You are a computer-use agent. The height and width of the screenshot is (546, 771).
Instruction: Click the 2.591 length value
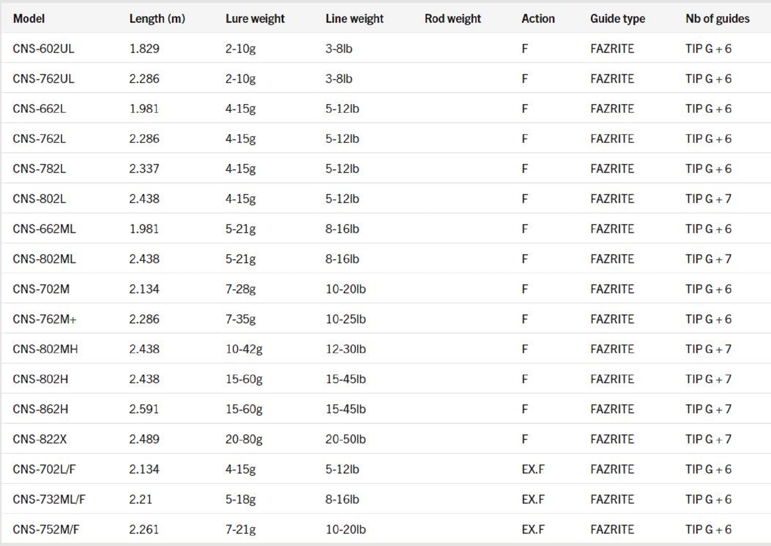144,409
